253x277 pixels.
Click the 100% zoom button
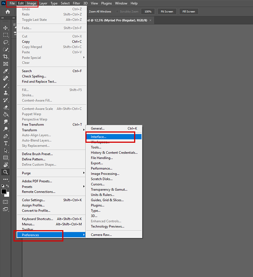coord(148,11)
